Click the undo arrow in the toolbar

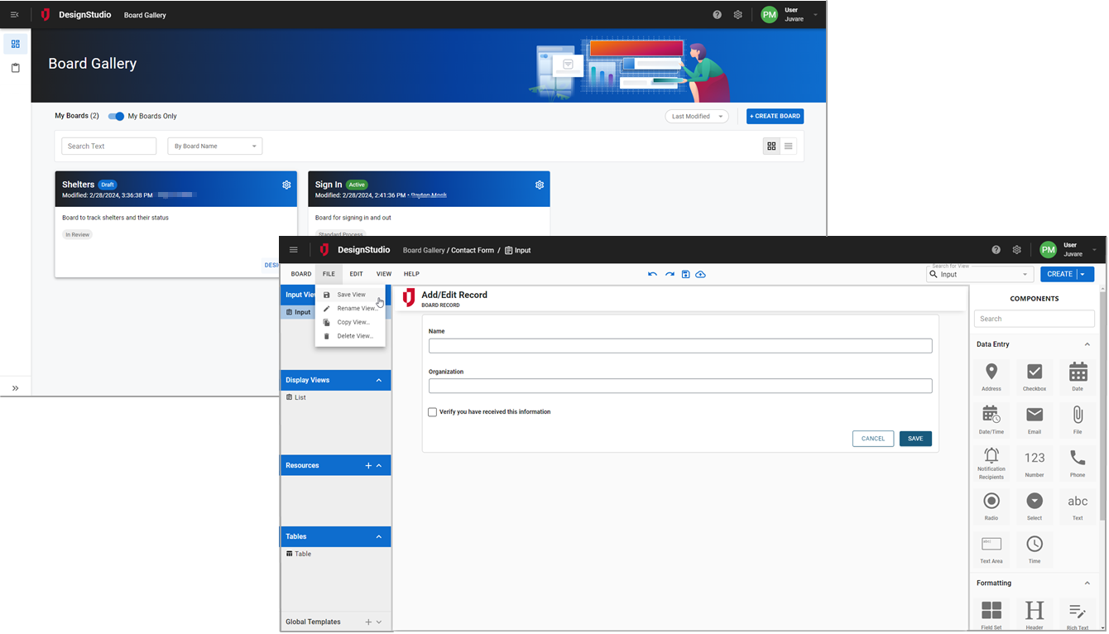point(652,274)
